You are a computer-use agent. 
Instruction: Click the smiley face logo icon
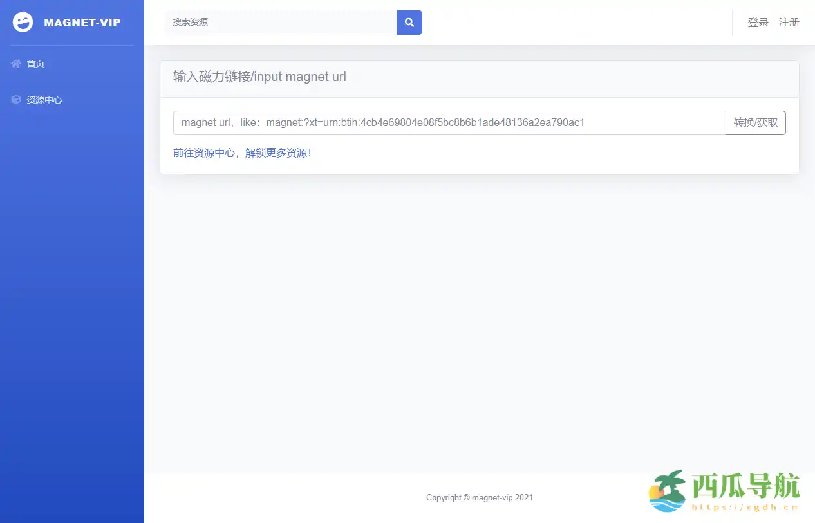[x=23, y=23]
